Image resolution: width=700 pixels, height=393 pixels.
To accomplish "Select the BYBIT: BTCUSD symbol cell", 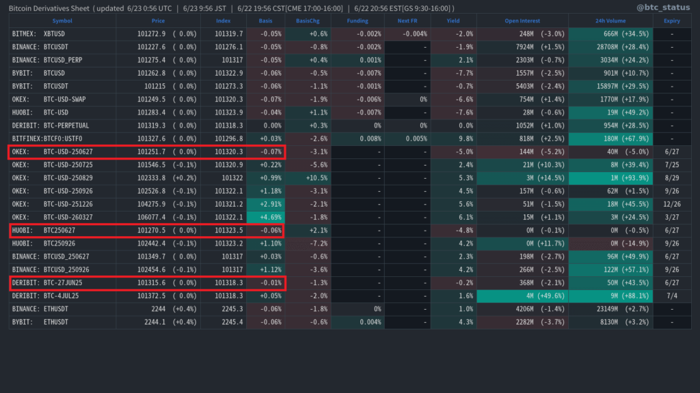I will 62,73.
